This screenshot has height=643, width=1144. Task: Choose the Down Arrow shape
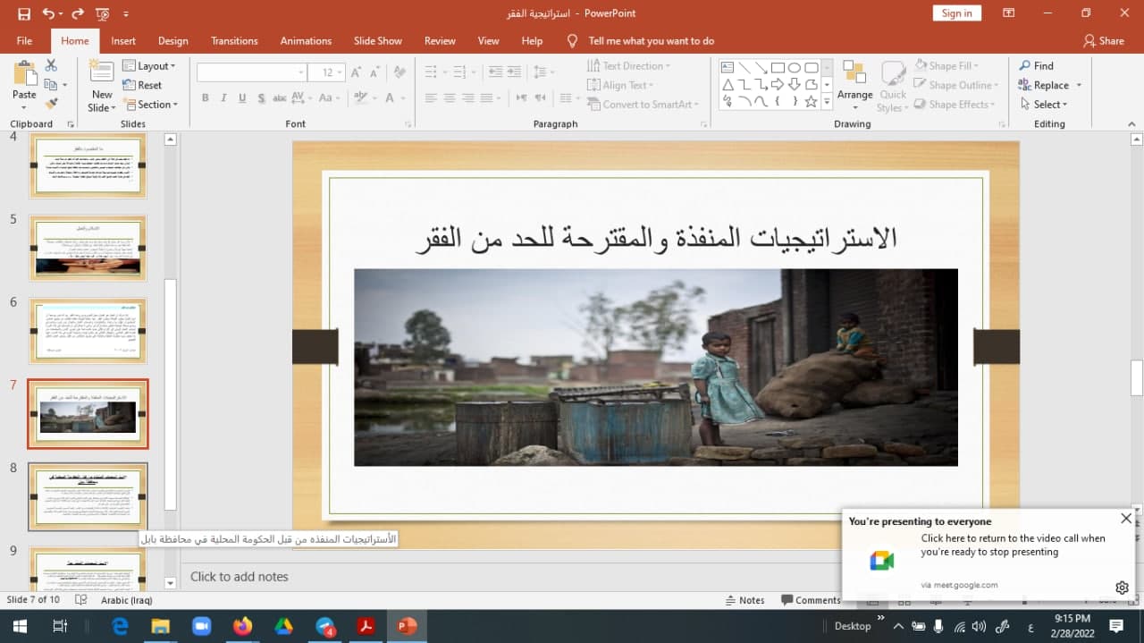pyautogui.click(x=795, y=84)
